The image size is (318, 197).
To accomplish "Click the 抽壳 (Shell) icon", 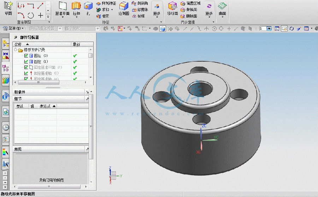I will 98,16.
